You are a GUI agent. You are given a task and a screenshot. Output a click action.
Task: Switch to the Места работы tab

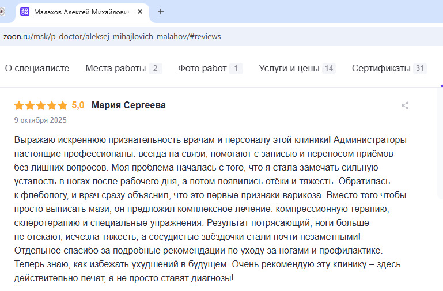click(115, 68)
